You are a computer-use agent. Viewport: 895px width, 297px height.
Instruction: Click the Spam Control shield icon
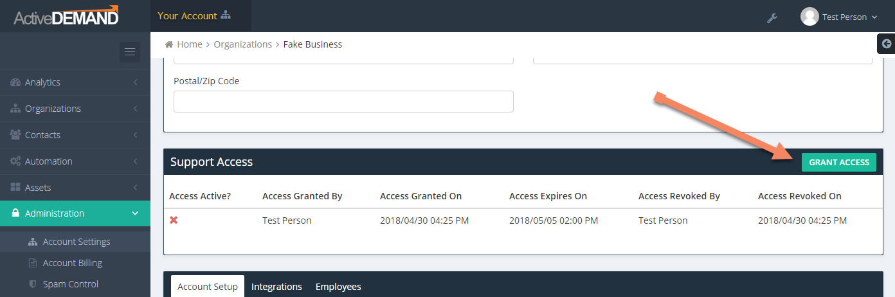point(33,284)
